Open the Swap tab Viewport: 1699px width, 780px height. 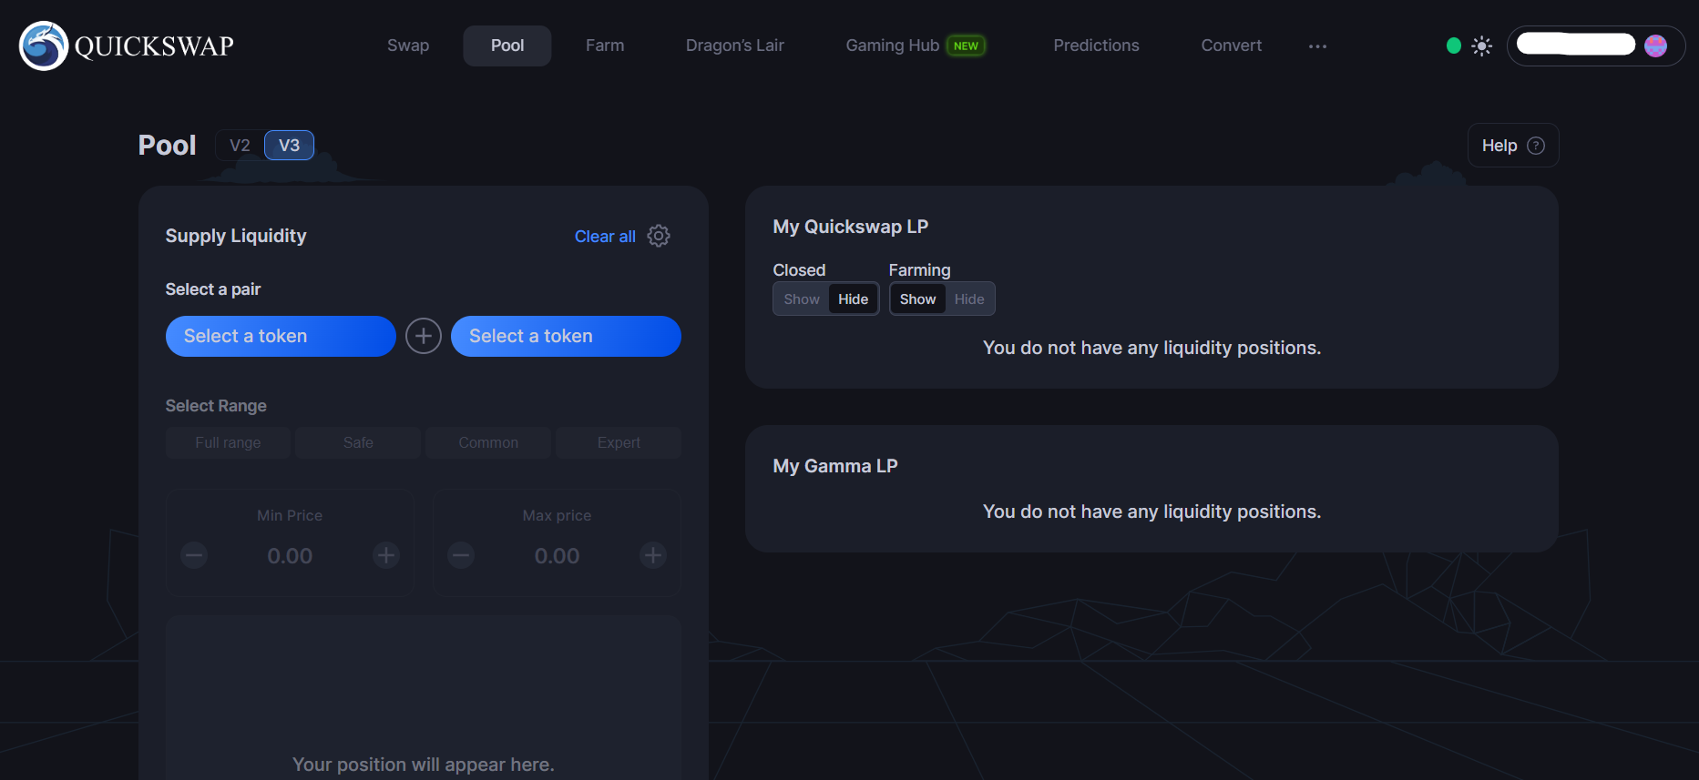tap(408, 46)
